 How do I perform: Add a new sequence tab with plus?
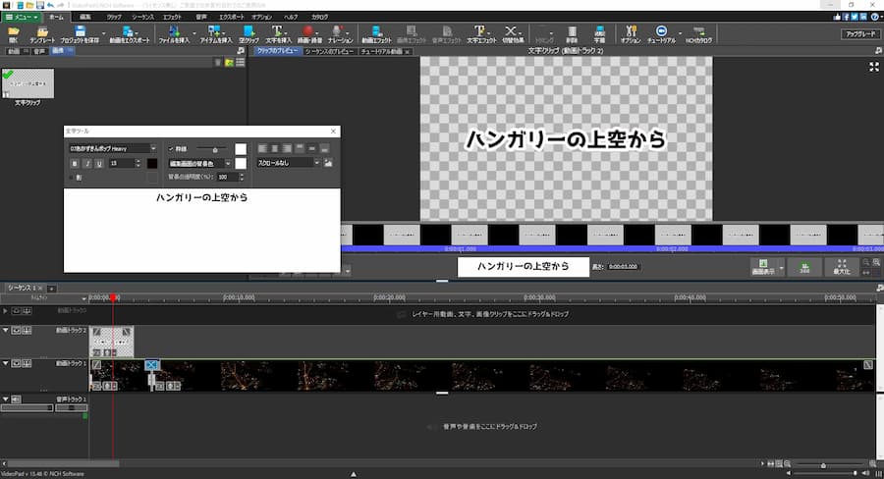[51, 288]
